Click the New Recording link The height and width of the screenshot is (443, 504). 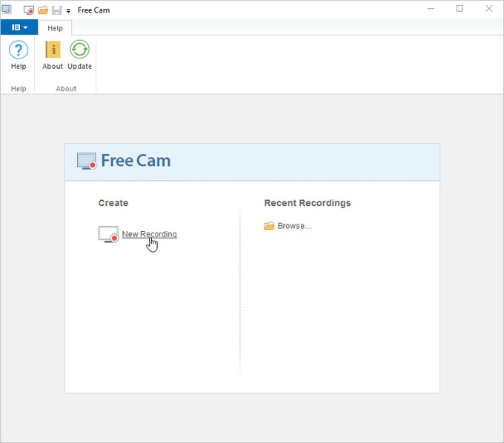click(149, 234)
